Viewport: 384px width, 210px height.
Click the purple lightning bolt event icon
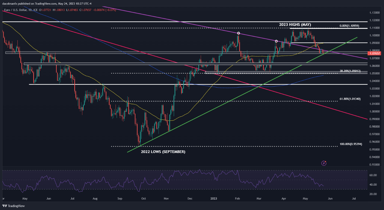tap(324, 163)
